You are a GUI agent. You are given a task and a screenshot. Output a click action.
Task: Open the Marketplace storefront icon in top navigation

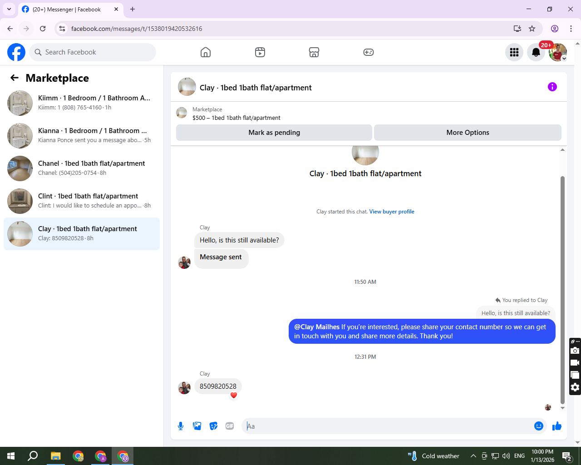point(314,52)
